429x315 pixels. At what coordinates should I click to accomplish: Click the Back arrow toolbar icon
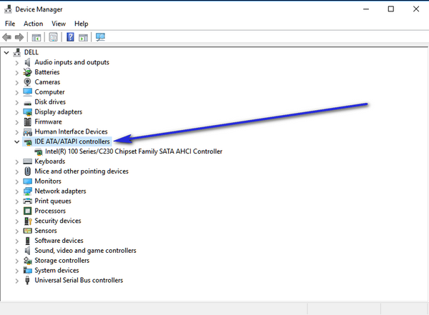[7, 37]
